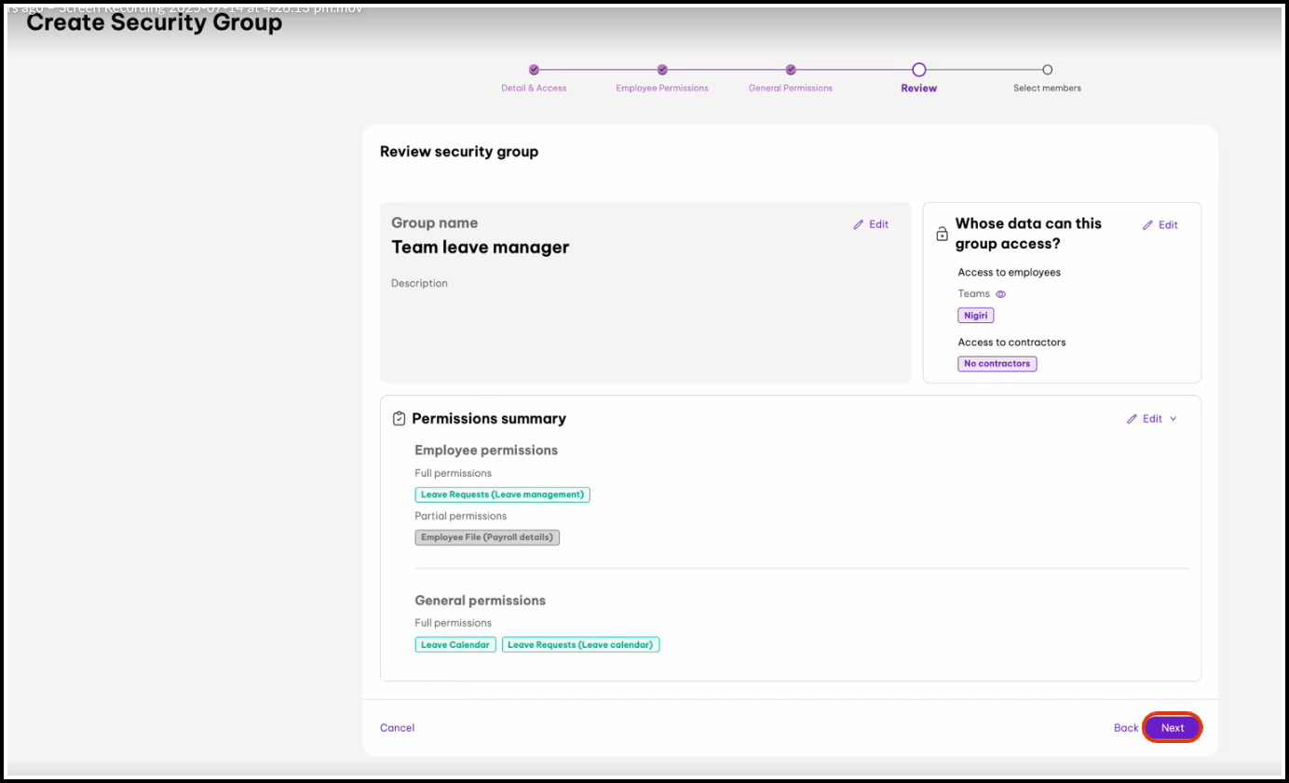Select the Leave Calendar permission tag
Viewport: 1289px width, 783px height.
click(x=455, y=644)
